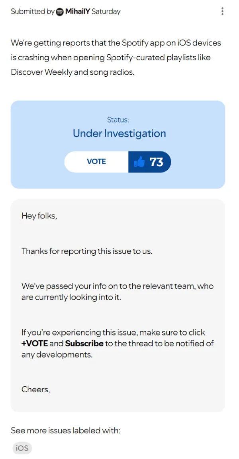
Task: Click the 'Status:' label in blue card
Action: (x=118, y=120)
